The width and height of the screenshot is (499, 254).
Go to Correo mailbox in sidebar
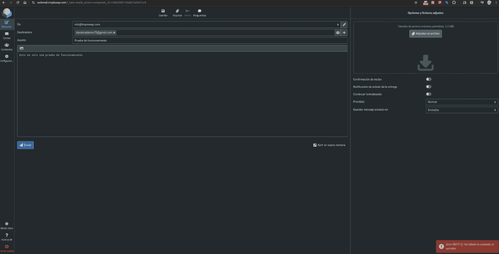coord(7,35)
